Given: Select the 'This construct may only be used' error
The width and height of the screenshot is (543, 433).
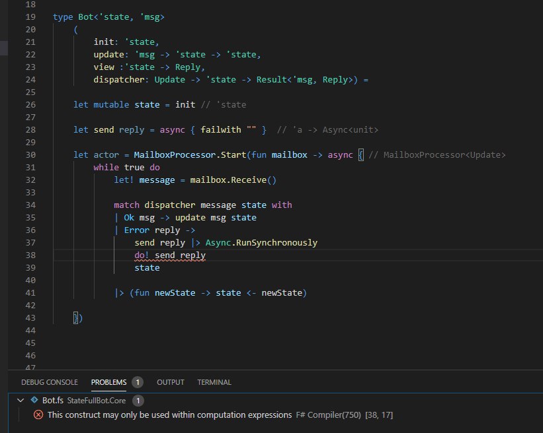Looking at the screenshot, I should [x=169, y=415].
